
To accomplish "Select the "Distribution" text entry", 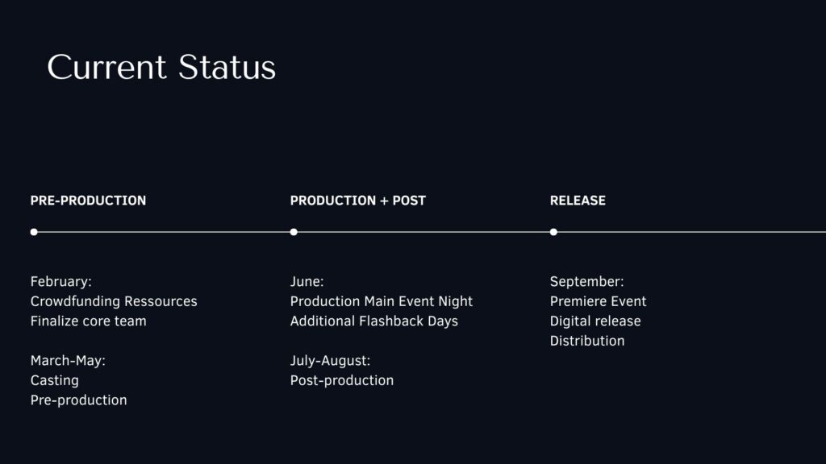I will click(x=587, y=341).
